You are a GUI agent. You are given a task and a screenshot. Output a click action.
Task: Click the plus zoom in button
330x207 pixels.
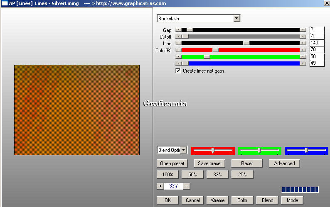click(160, 186)
